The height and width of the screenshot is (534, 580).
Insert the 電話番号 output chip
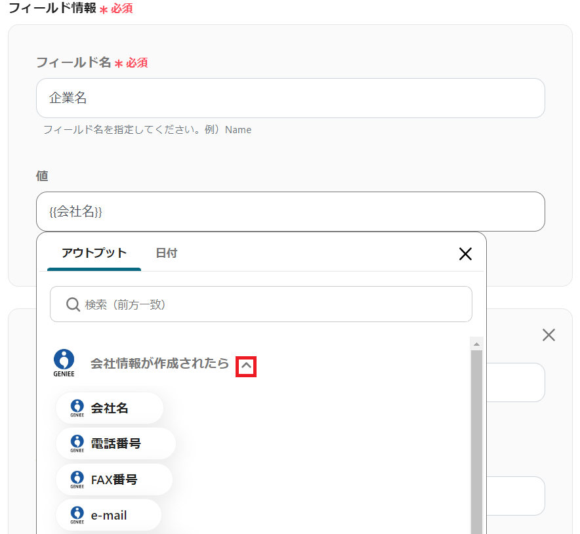116,443
